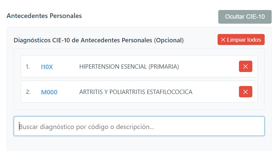Hide the CIE-10 section with Ocultar CIE-10
Viewport: 276px width, 151px height.
245,17
